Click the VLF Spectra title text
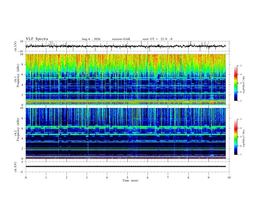Viewport: 258px width, 199px height. (37, 39)
